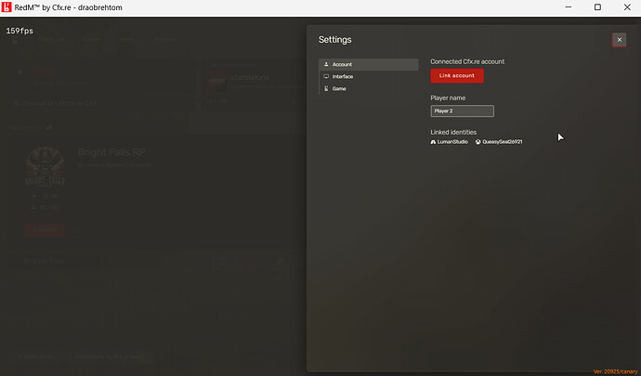Screen dimensions: 641x376
Task: Close the Settings panel
Action: 619,40
